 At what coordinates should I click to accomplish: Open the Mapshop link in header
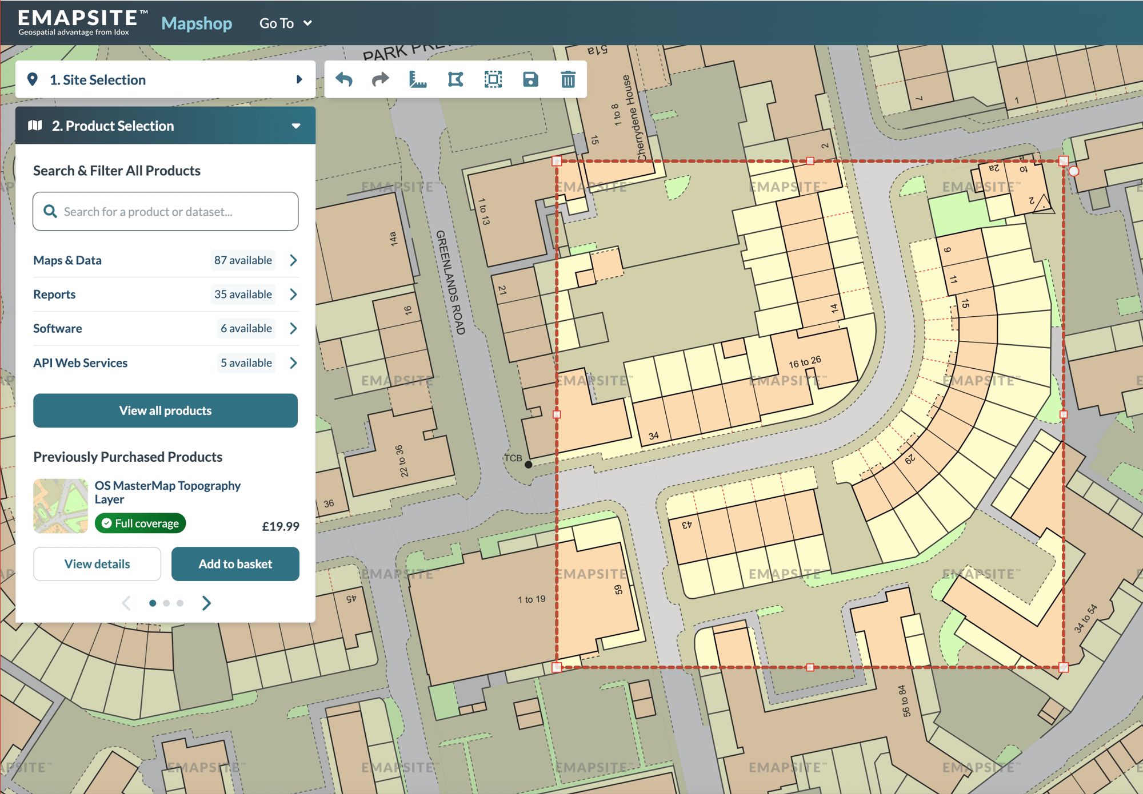197,23
